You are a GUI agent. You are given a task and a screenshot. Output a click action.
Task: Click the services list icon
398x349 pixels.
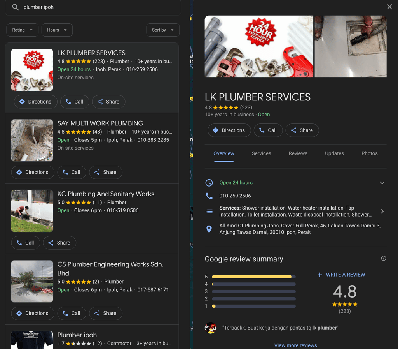(x=209, y=212)
